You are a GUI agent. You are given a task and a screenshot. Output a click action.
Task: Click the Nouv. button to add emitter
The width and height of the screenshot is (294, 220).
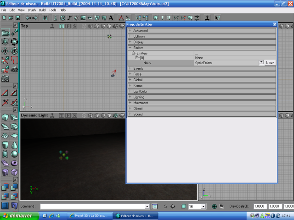pyautogui.click(x=270, y=62)
